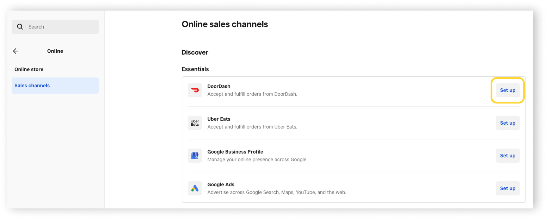The height and width of the screenshot is (219, 547).
Task: Click the Online sidebar header label
Action: coord(55,51)
